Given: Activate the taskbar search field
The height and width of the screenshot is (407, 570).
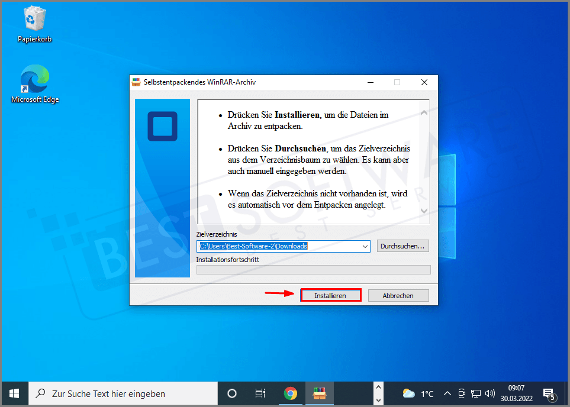Looking at the screenshot, I should [x=118, y=393].
